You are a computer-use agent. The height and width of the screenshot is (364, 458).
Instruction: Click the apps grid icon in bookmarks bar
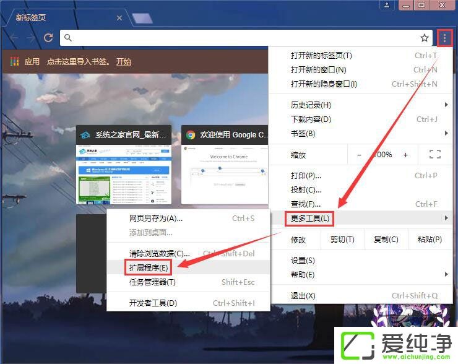tap(15, 62)
